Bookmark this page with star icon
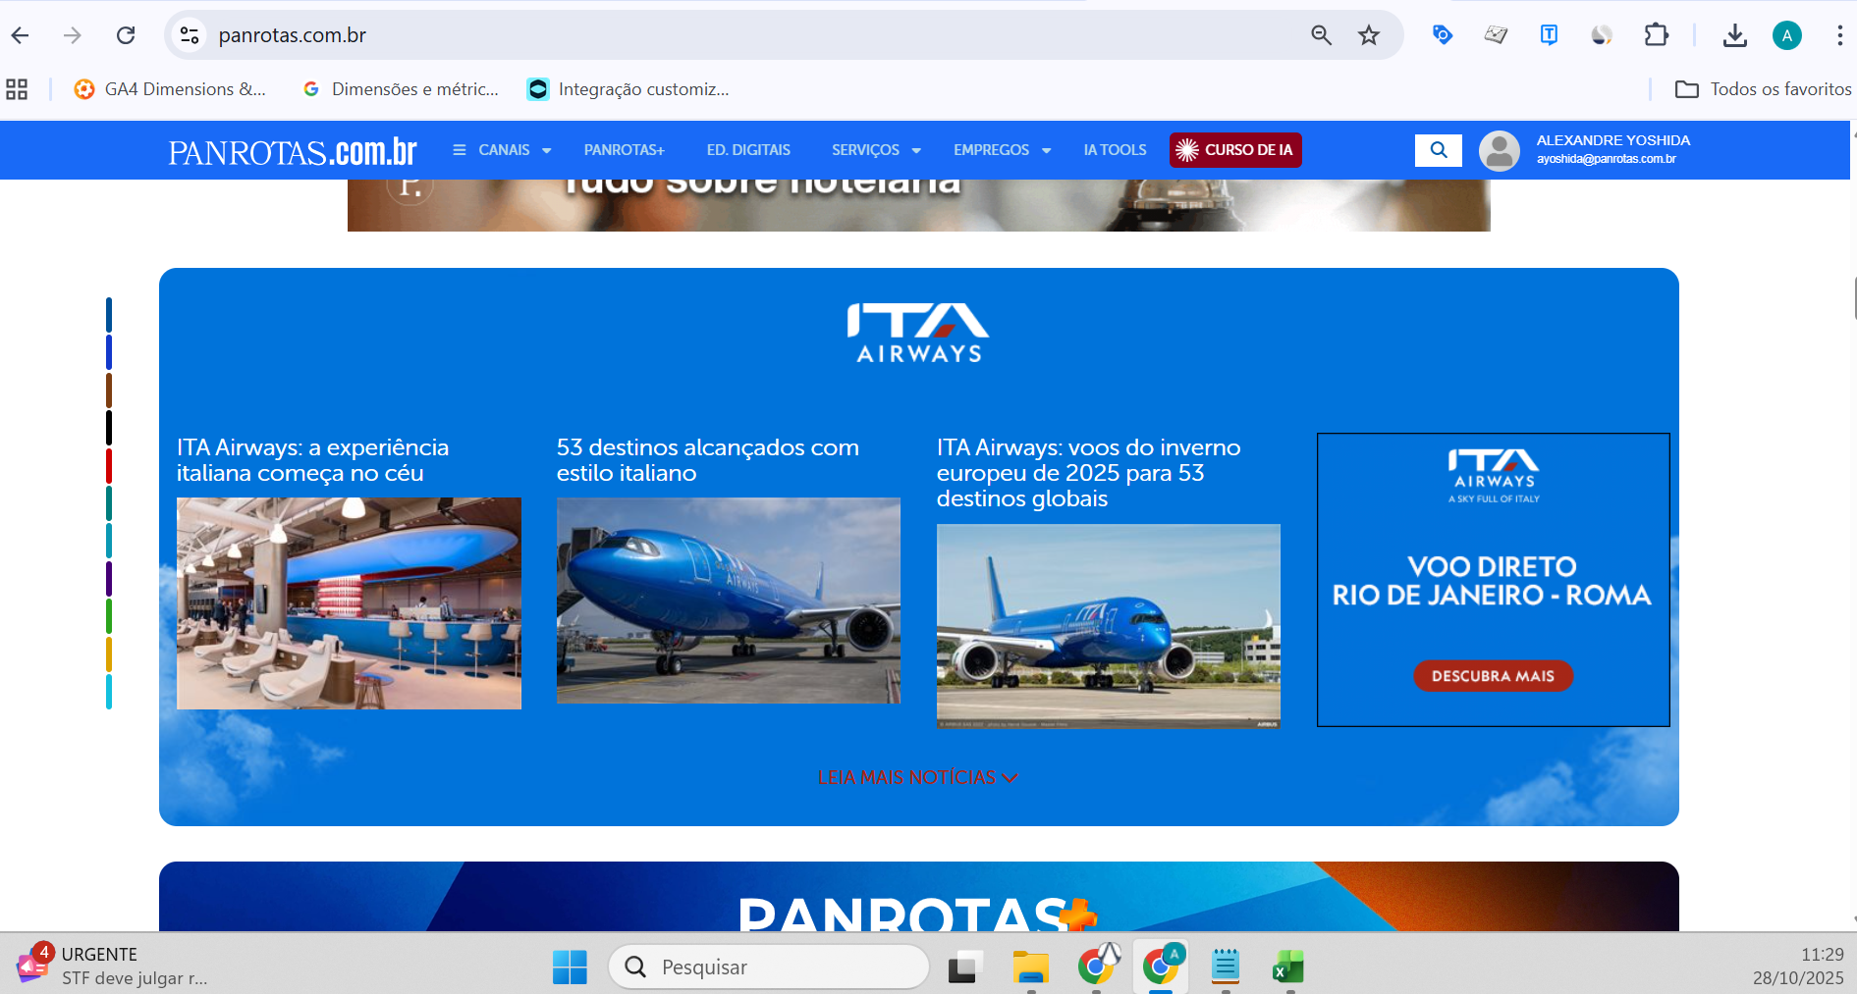The width and height of the screenshot is (1857, 994). pos(1368,35)
